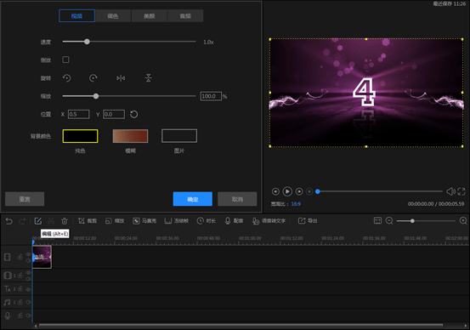Viewport: 470px width, 330px height.
Task: Open the 缩放 zoom tool
Action: pyautogui.click(x=115, y=221)
